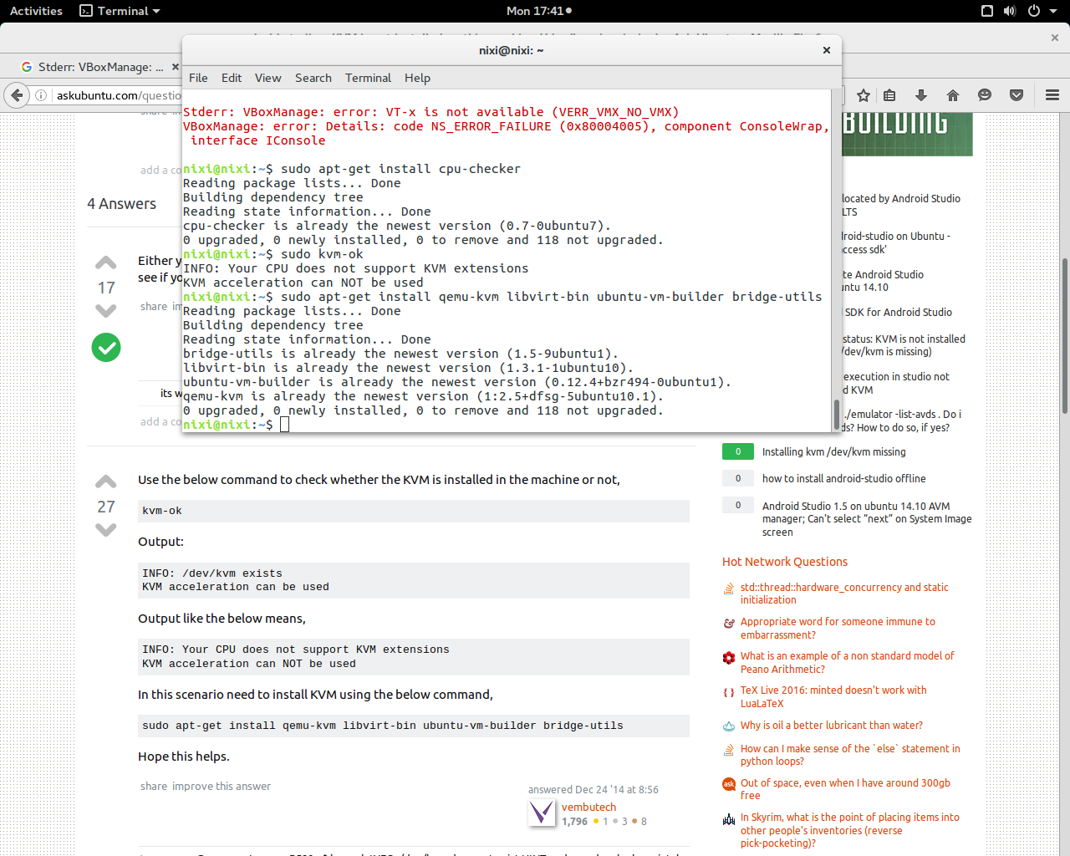
Task: Click the Physics site icon beside oil lubricant question
Action: (729, 726)
